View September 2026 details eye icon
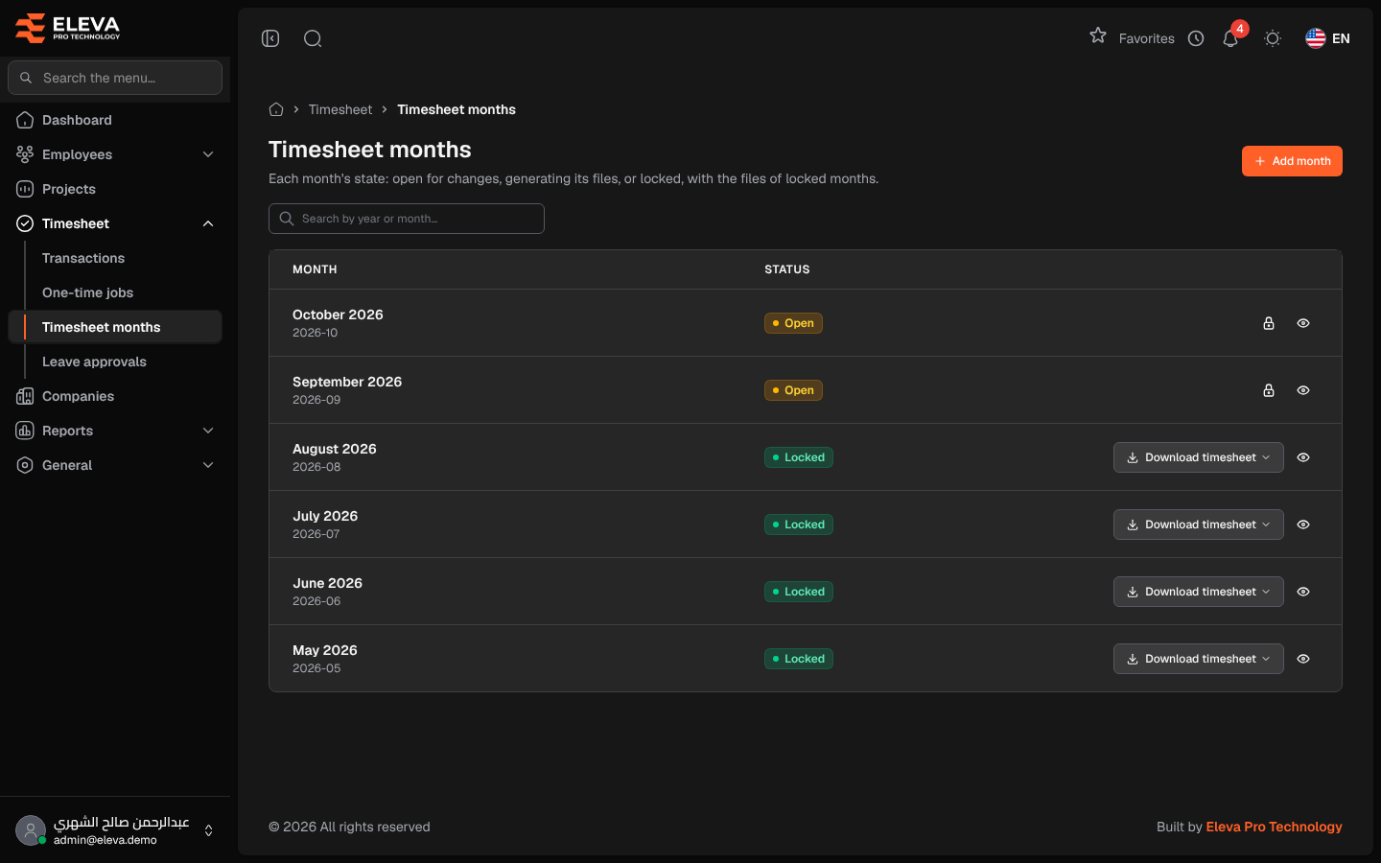Image resolution: width=1381 pixels, height=863 pixels. (x=1303, y=390)
